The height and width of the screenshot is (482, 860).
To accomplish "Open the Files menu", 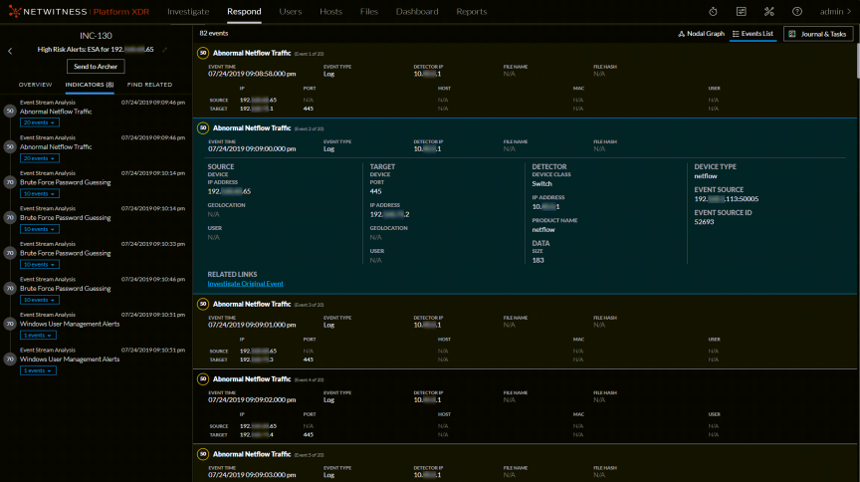I will click(369, 12).
